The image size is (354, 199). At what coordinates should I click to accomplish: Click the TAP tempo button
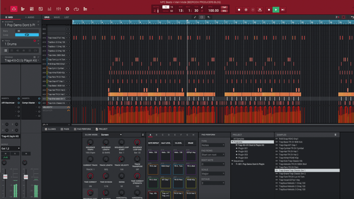(224, 7)
